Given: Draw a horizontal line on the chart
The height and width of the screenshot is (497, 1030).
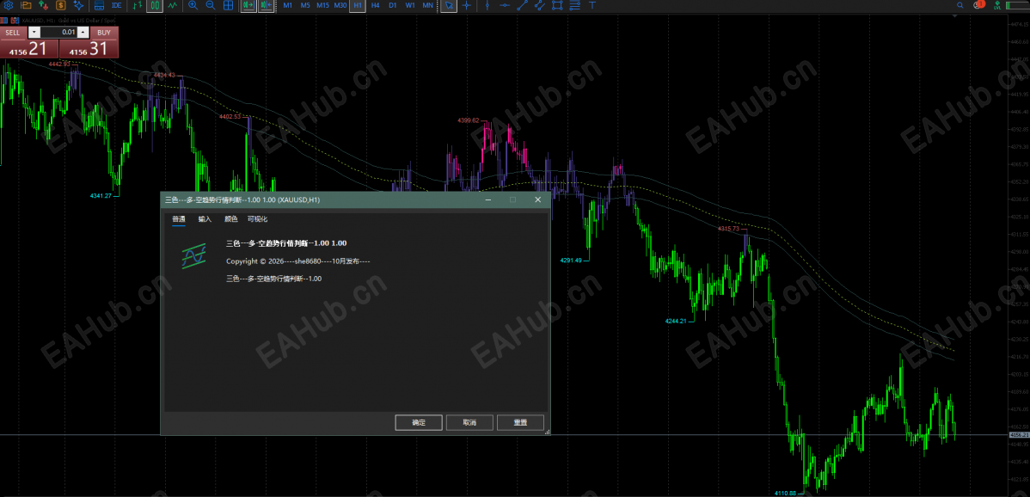Looking at the screenshot, I should pos(504,5).
